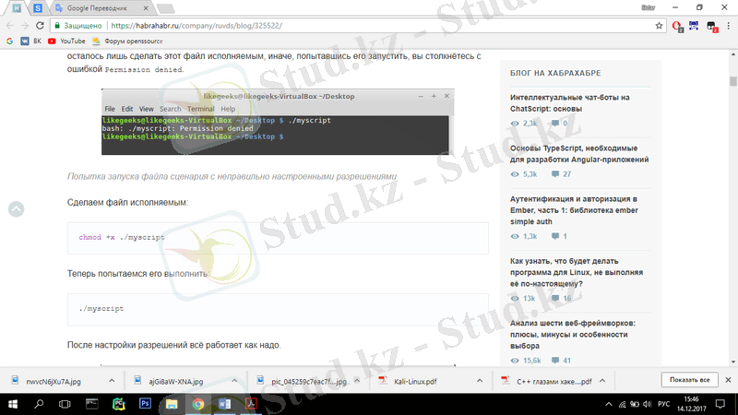Switch the РУС input language indicator
The width and height of the screenshot is (738, 415).
[663, 404]
